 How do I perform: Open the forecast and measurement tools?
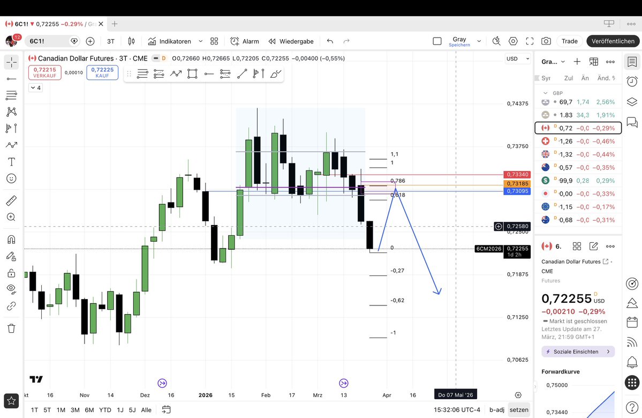click(11, 128)
